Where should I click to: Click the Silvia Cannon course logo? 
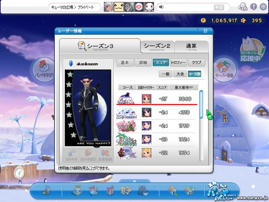(x=127, y=153)
